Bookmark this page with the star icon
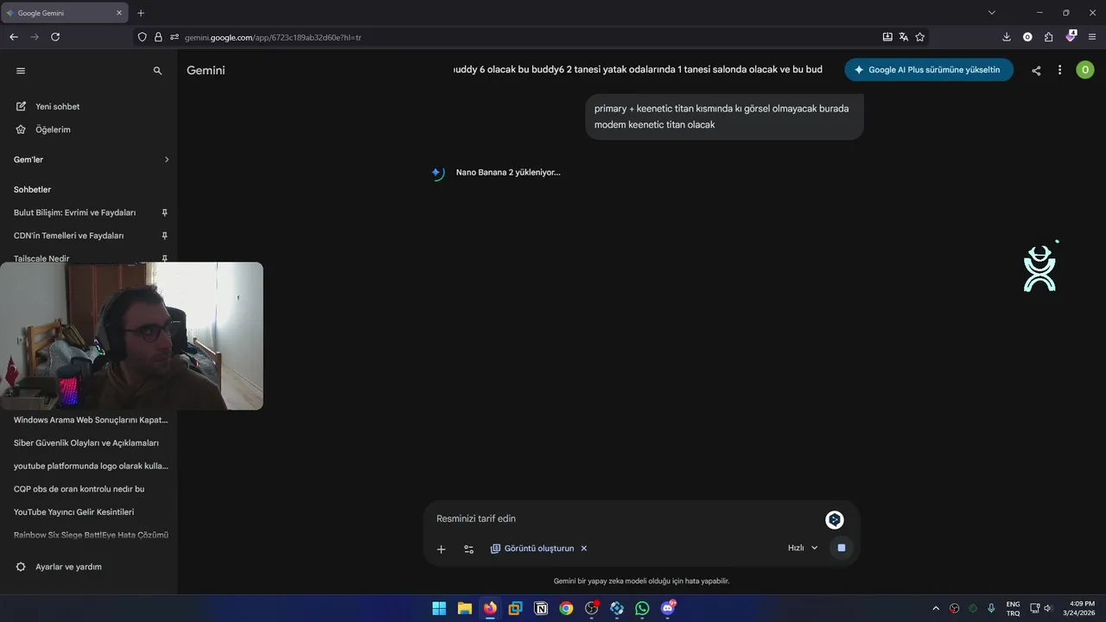The image size is (1106, 622). pos(920,37)
